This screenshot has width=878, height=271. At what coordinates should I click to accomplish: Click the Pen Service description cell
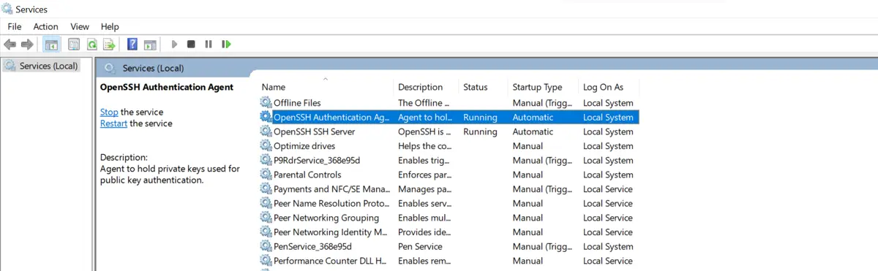coord(420,246)
